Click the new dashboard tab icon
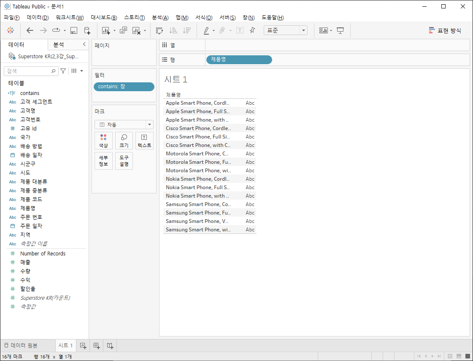The image size is (473, 361). [97, 346]
